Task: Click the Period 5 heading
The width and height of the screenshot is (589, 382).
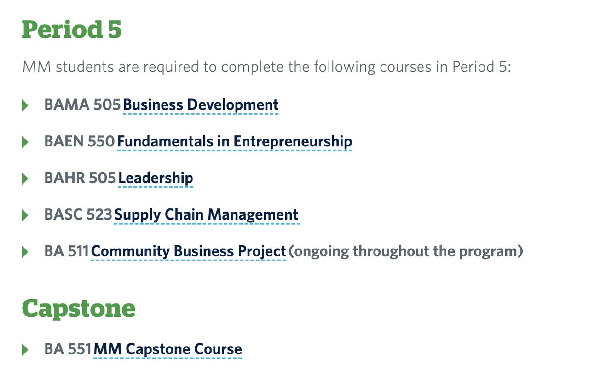Action: click(x=72, y=29)
